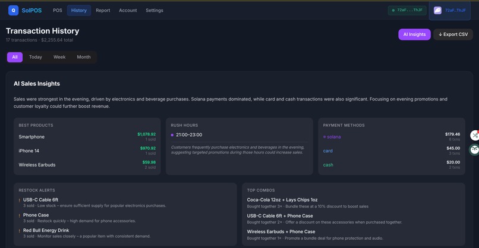Click the warning icon beside Red Bull Energy Drink
The height and width of the screenshot is (248, 479).
point(19,231)
